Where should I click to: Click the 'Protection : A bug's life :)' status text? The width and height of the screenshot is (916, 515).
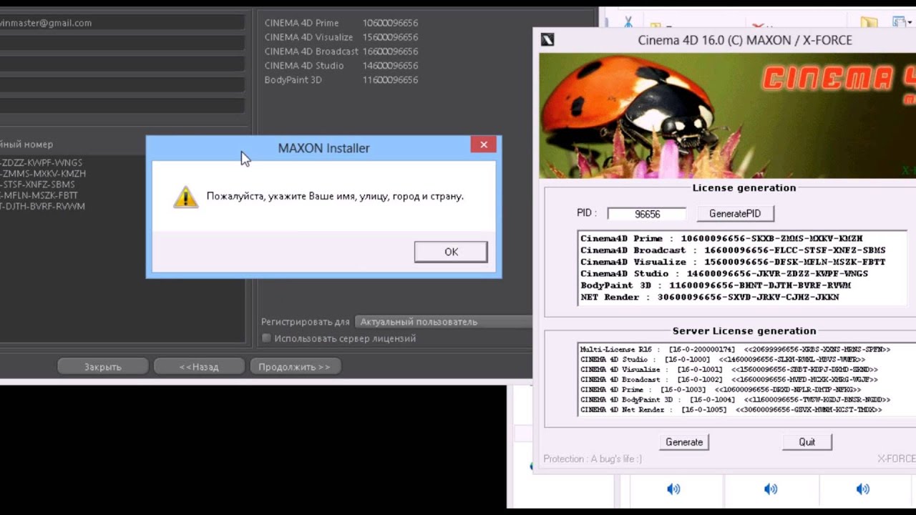[x=593, y=459]
